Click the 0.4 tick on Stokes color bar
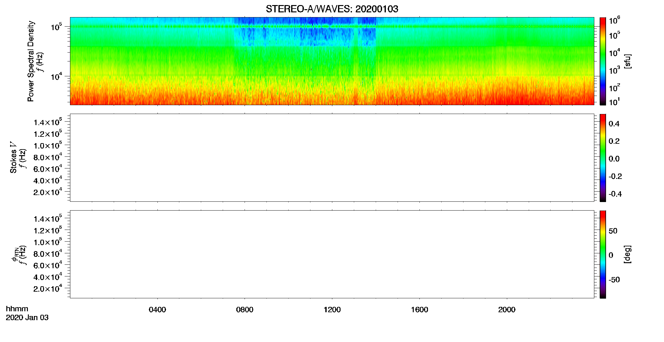 614,124
